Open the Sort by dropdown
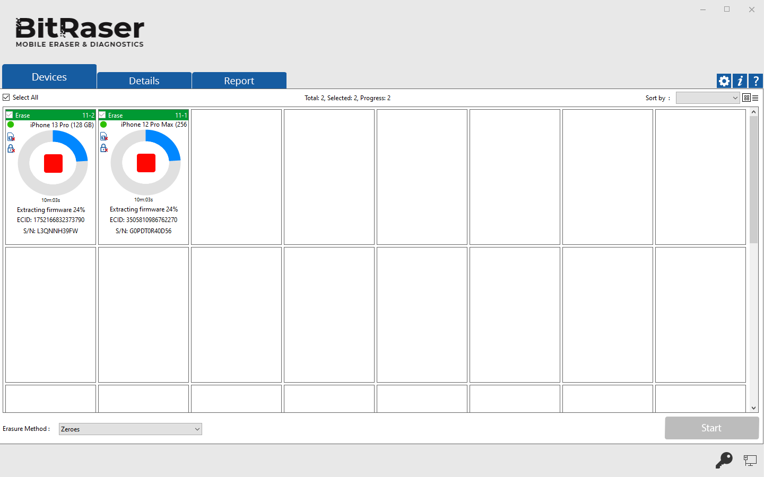Screen dimensions: 764x477 pos(708,98)
